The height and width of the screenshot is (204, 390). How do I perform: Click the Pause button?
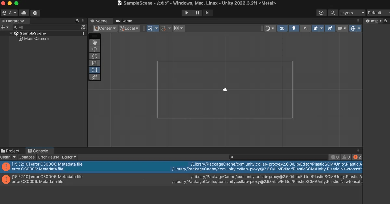tap(197, 13)
